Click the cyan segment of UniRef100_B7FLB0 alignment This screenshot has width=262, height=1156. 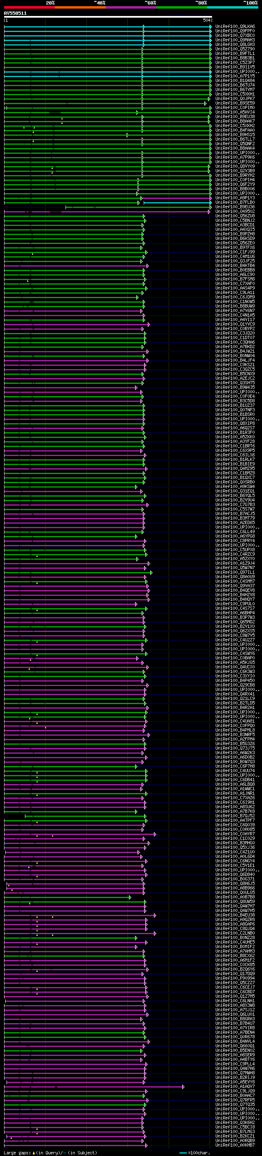[x=177, y=203]
